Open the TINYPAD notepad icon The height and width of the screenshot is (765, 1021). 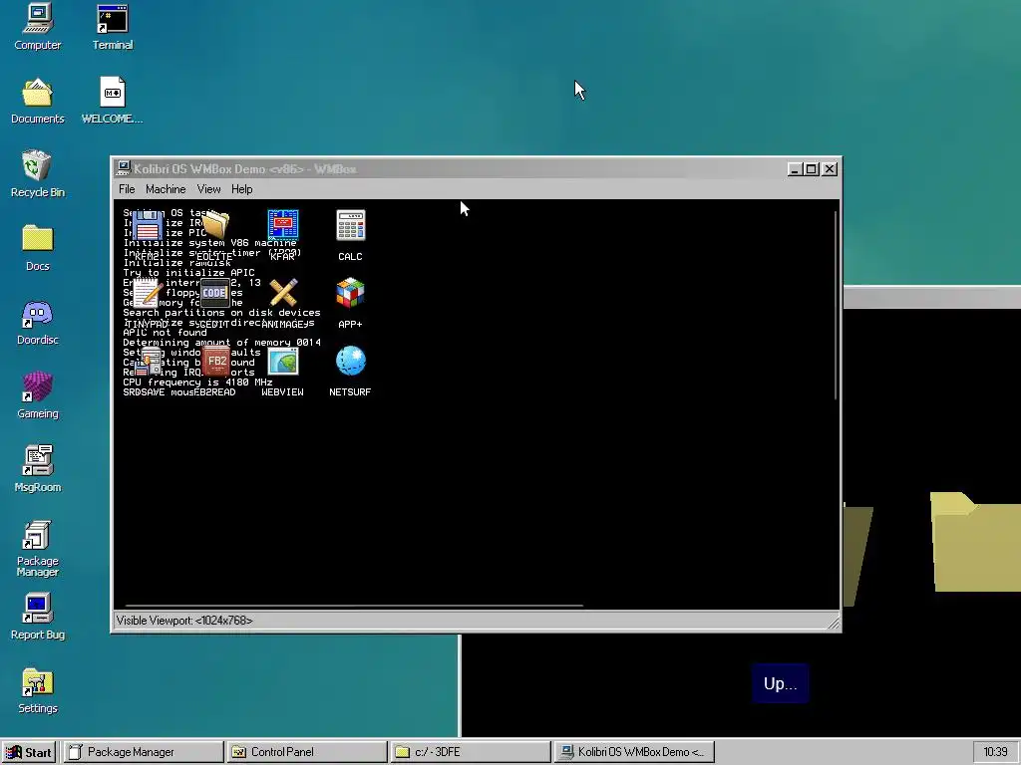point(148,294)
